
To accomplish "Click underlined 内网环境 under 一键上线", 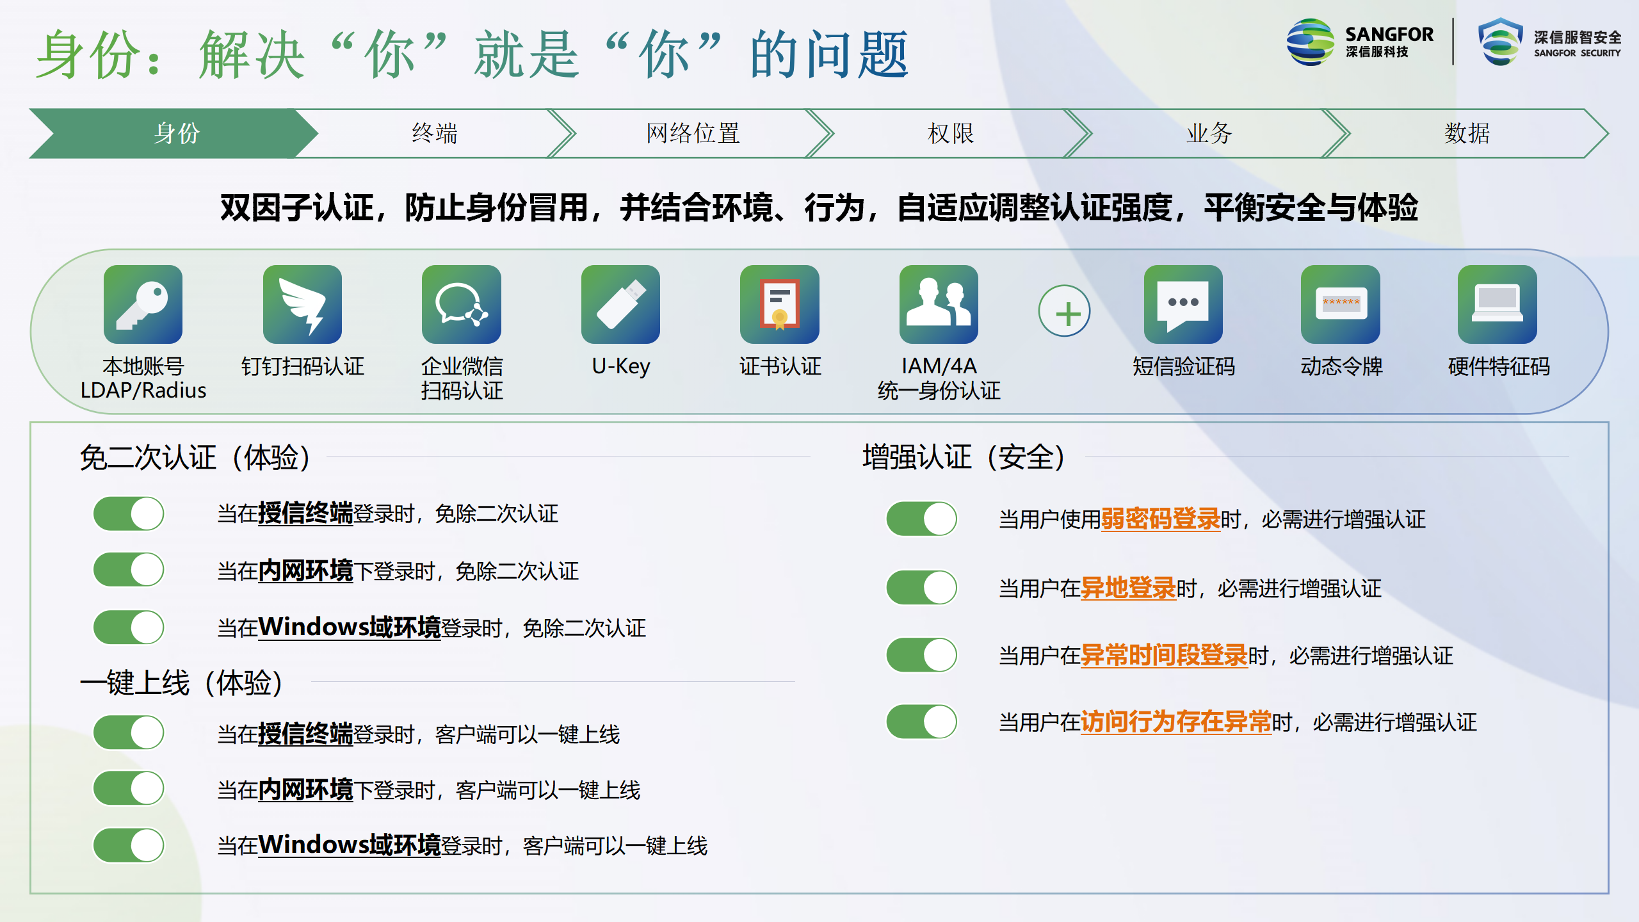I will [305, 789].
